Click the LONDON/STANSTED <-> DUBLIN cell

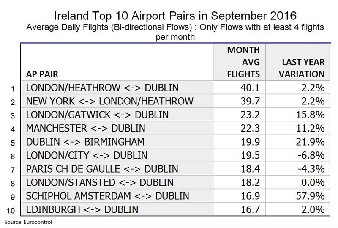coord(117,182)
